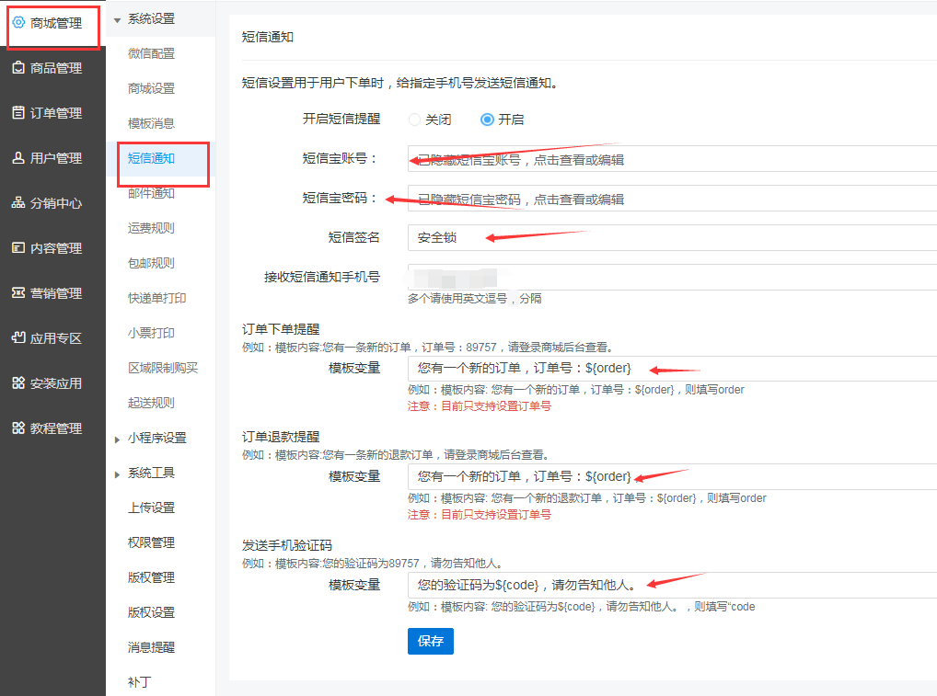Click the 内容管理 document icon
Viewport: 937px width, 696px height.
[18, 248]
